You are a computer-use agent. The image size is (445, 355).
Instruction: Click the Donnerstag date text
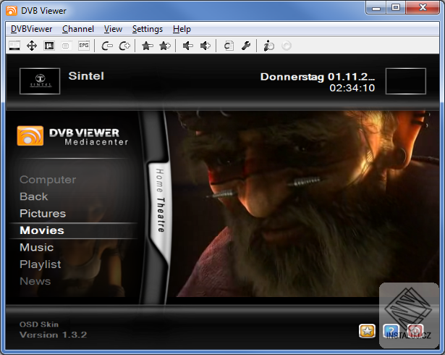coord(318,77)
